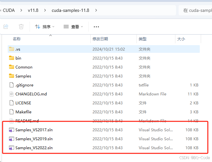Sort by Type (类型) column header
This screenshot has height=162, width=212.
(143, 39)
